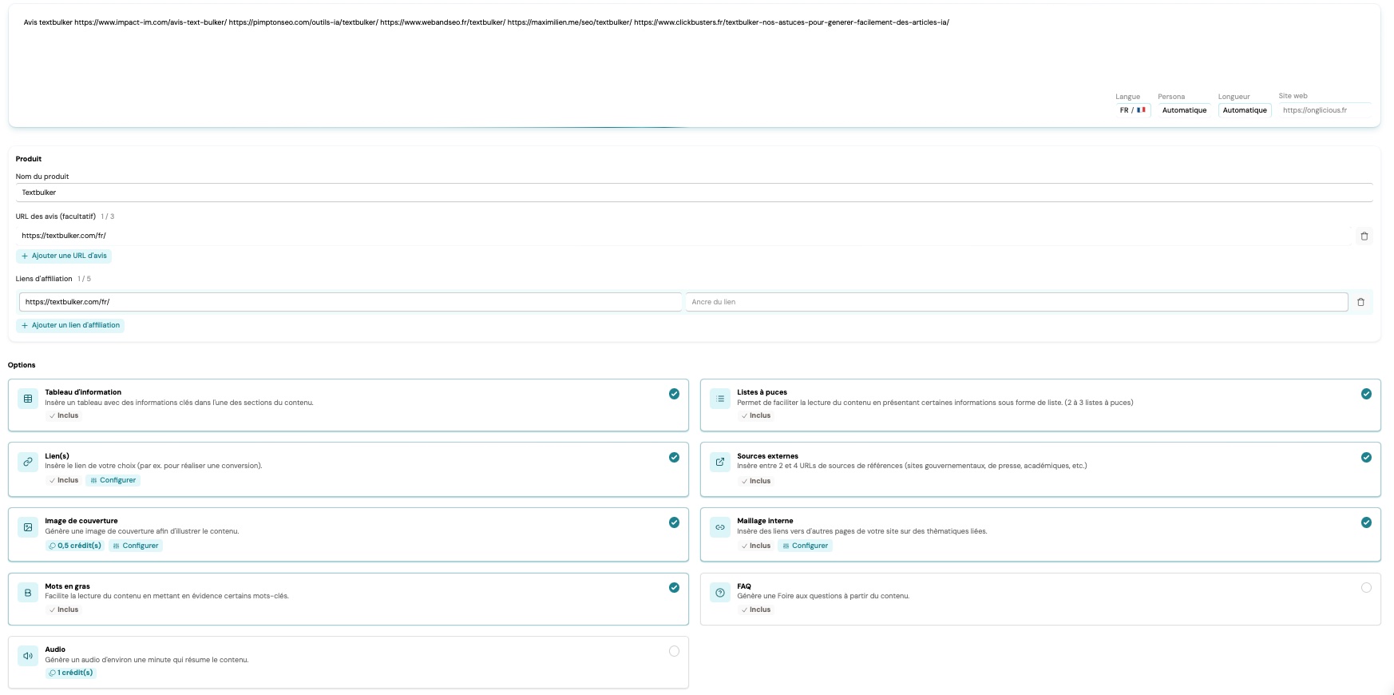The image size is (1394, 695).
Task: Click the Tableau d'information table icon
Action: [28, 399]
